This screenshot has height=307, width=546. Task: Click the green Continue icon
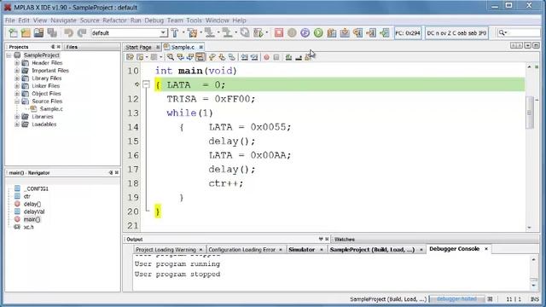318,33
